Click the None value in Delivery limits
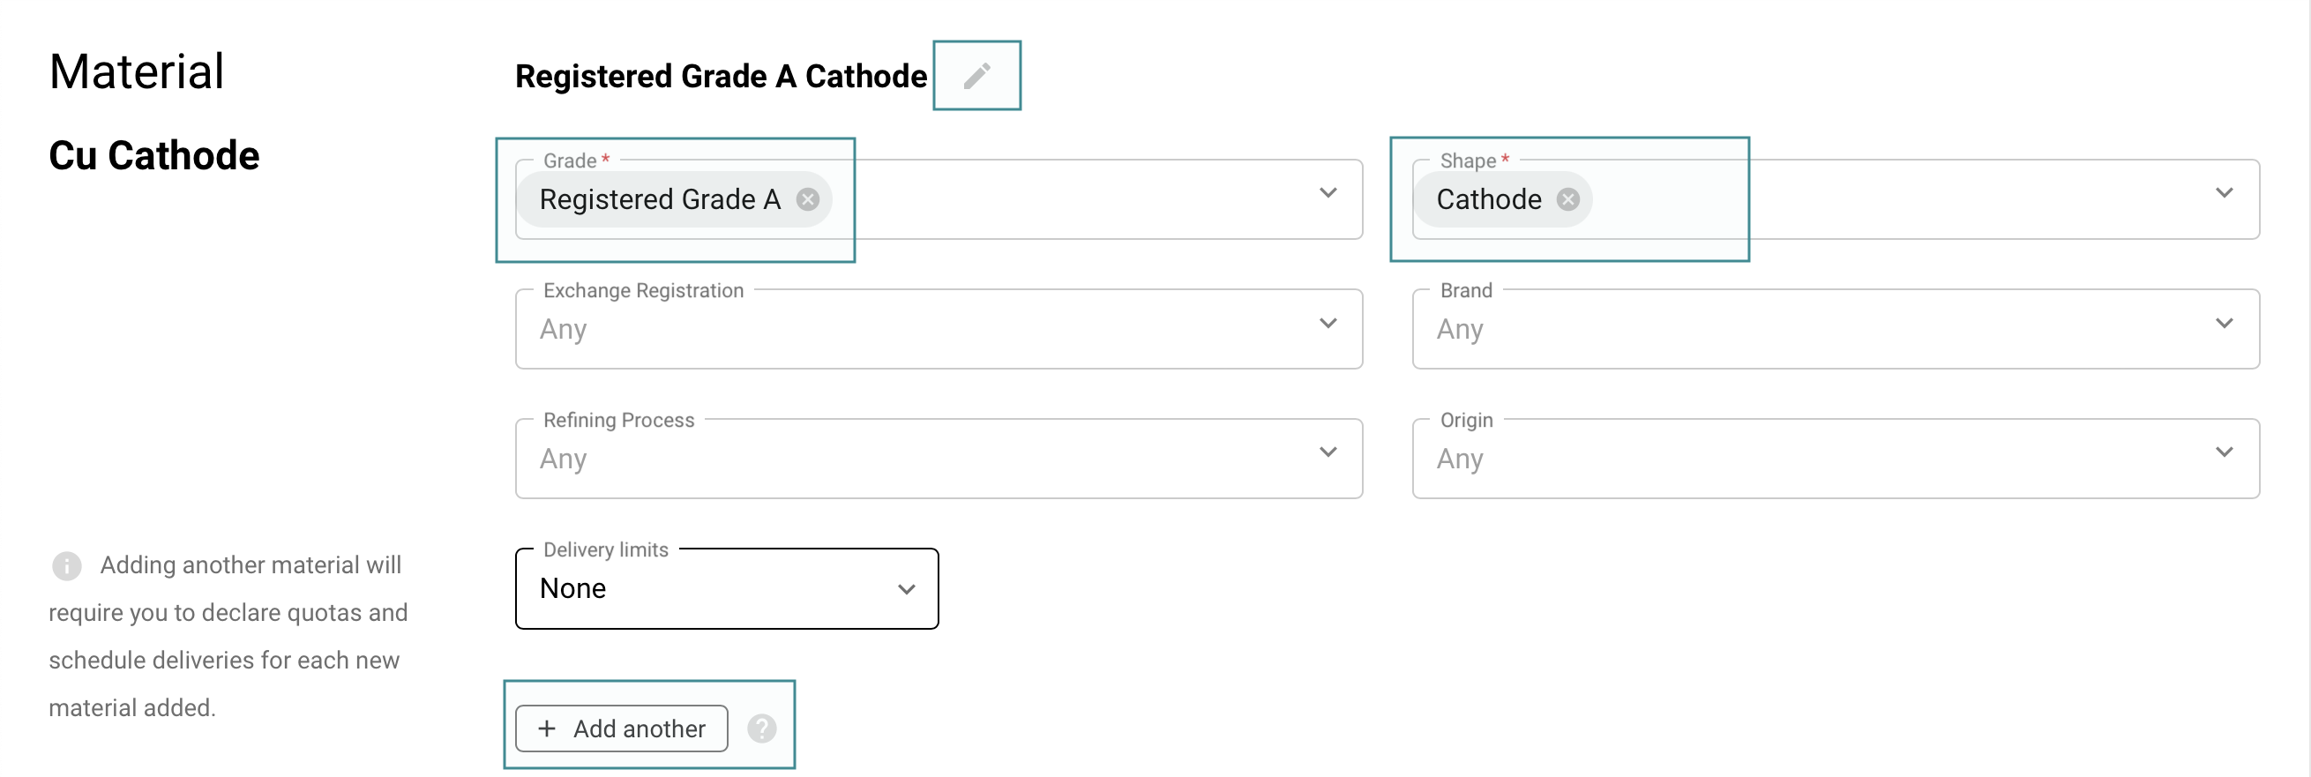 573,588
